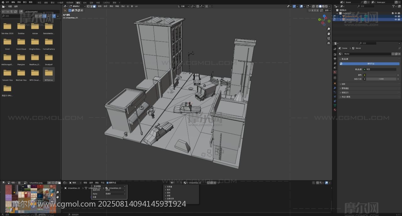Screen dimensions: 402x216
Task: Toggle the 使用节点 checkbox in node editor
Action: [x=108, y=183]
